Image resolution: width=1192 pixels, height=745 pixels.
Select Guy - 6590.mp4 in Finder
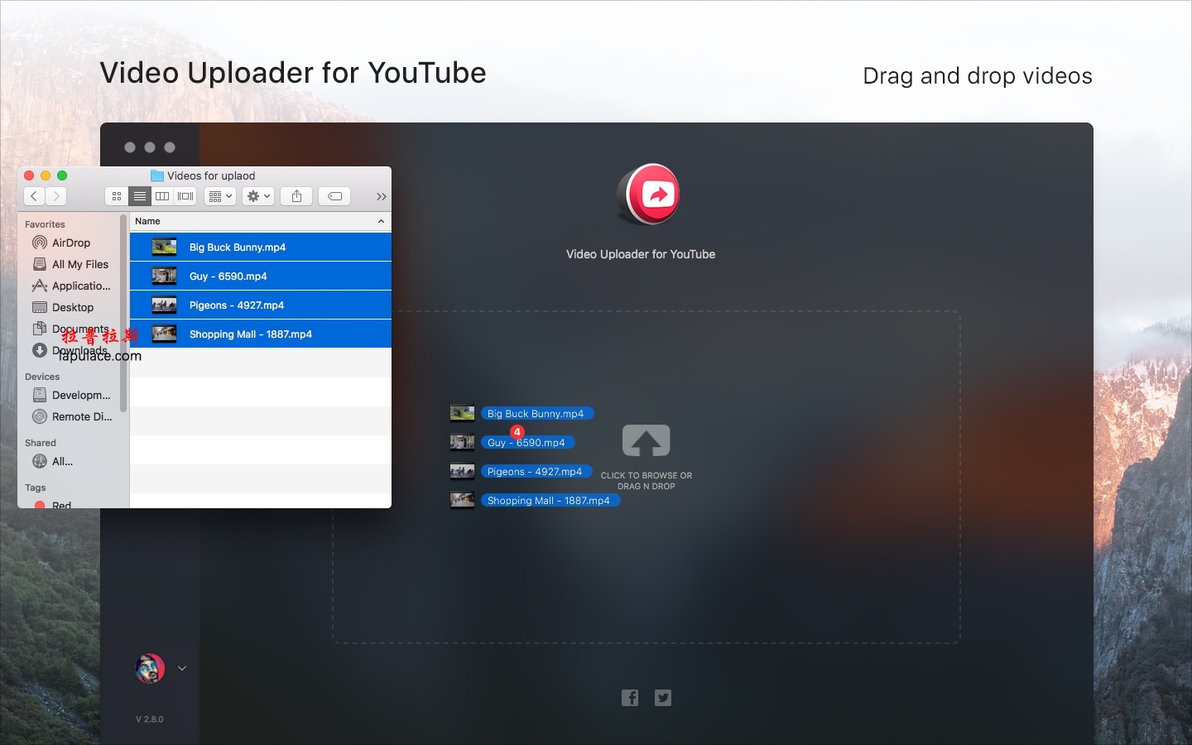coord(260,276)
